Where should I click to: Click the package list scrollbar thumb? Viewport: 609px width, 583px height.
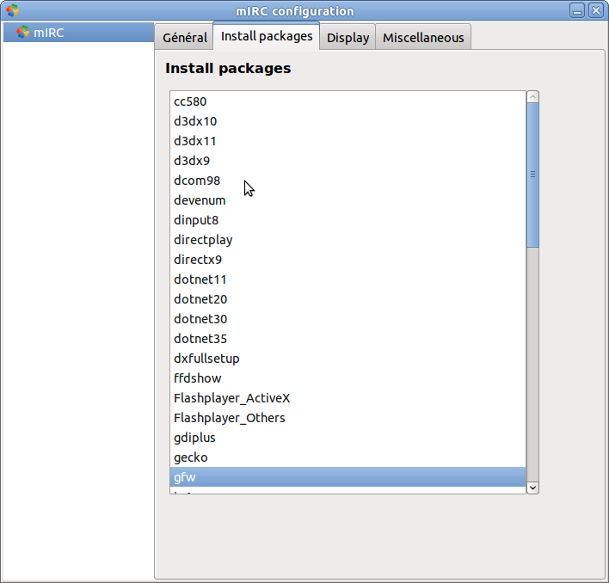point(533,175)
